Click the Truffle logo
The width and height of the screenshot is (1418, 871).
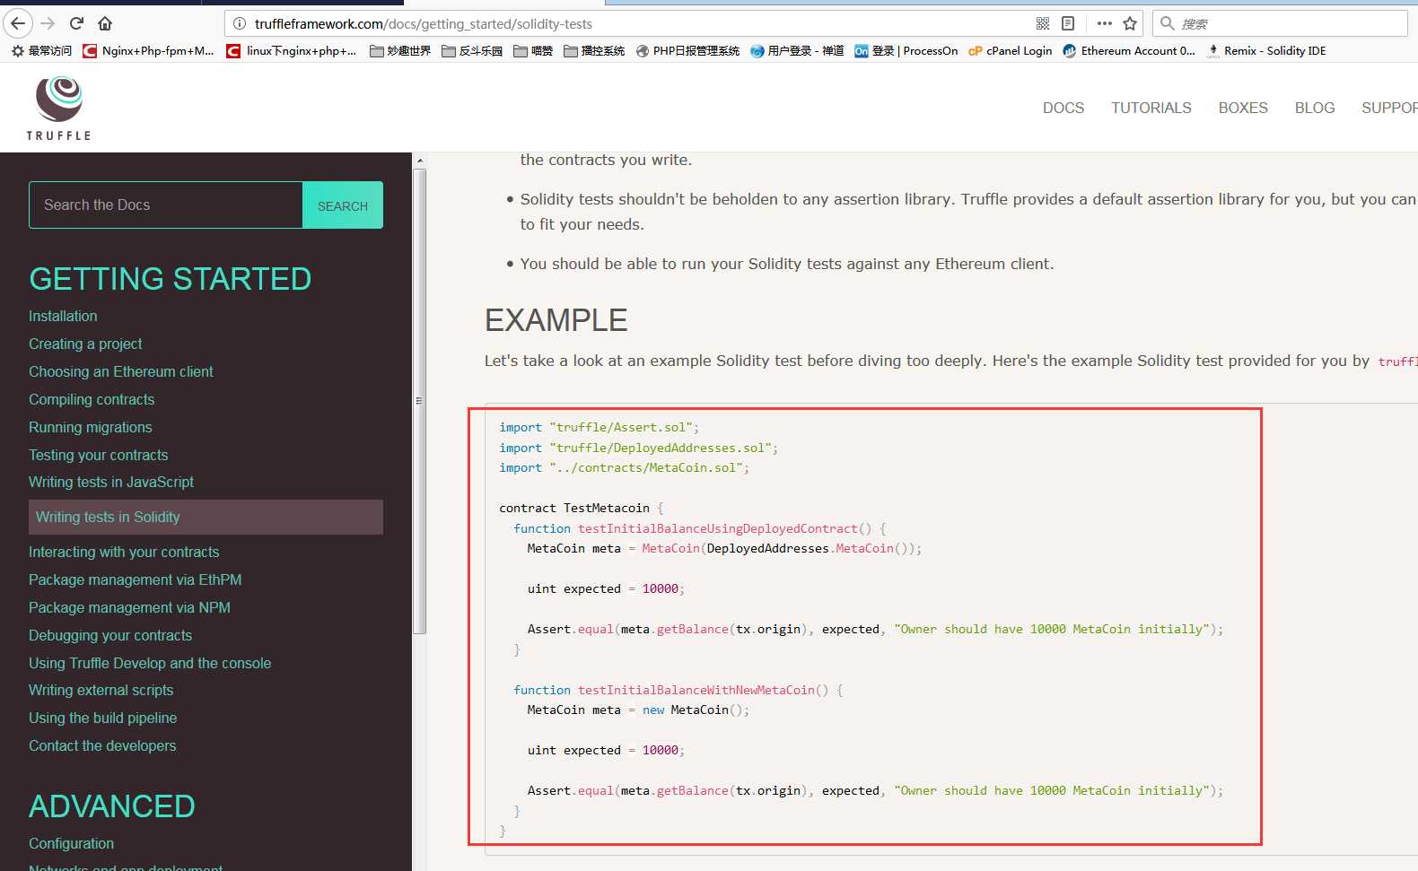[58, 108]
